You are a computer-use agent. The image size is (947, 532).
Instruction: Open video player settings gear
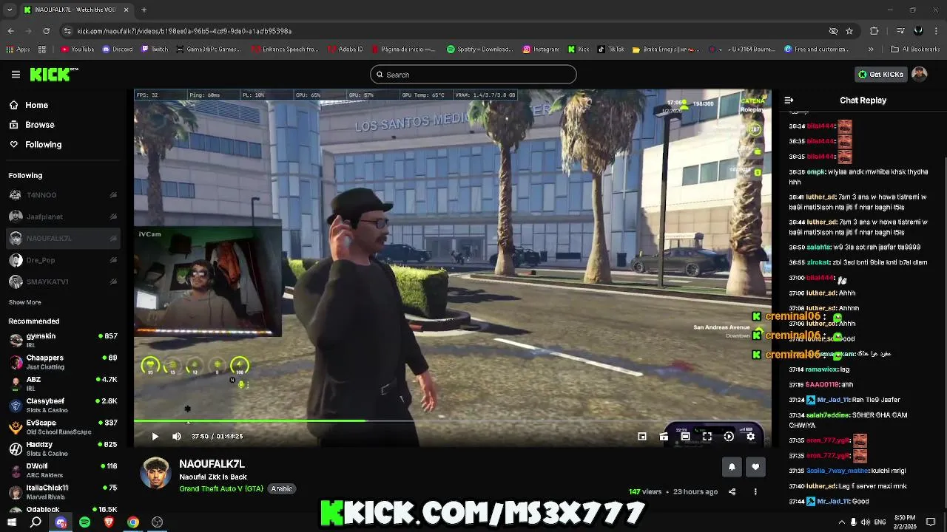[x=750, y=437]
